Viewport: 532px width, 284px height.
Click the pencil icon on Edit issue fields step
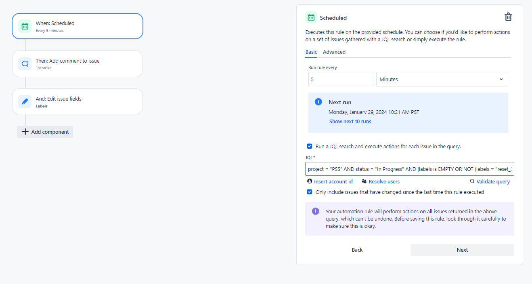point(25,102)
